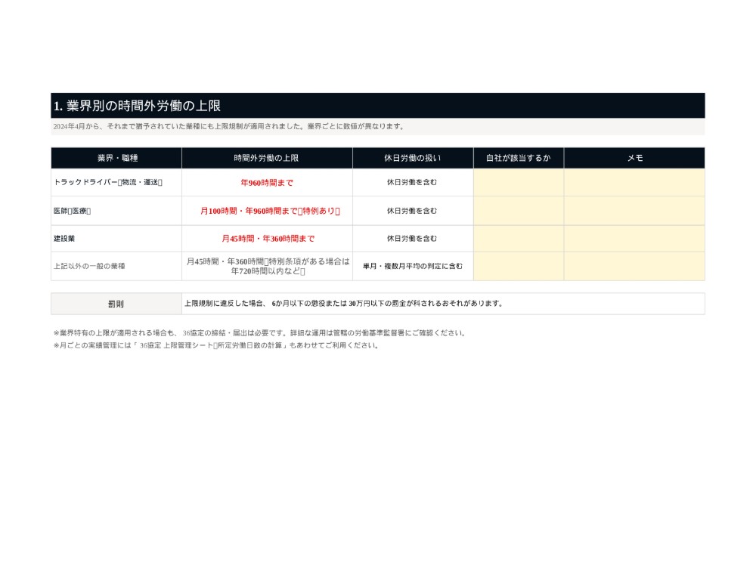Select the penalty text starting '上限規制に違反した場合'
This screenshot has width=756, height=584.
(x=344, y=304)
